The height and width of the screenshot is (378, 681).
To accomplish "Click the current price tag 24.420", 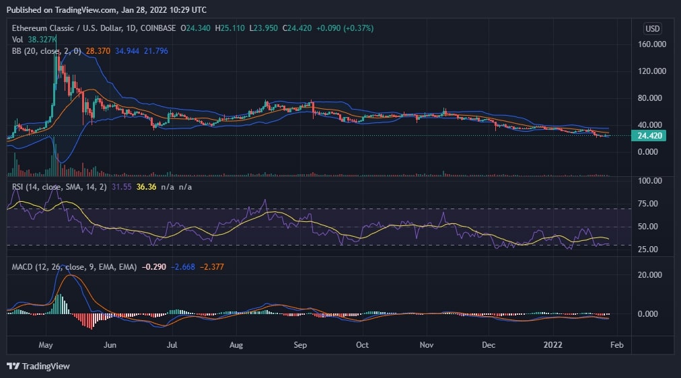I will point(647,135).
